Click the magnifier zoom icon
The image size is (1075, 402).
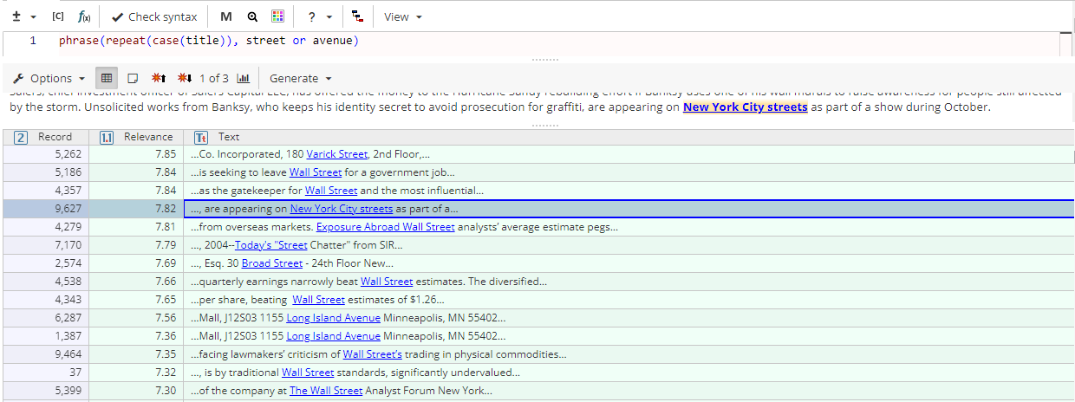[252, 16]
